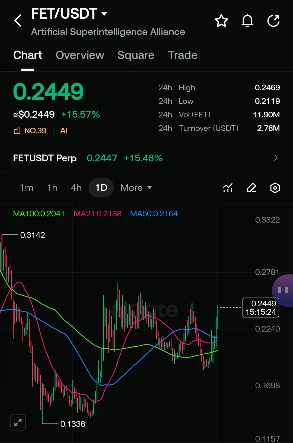293x443 pixels.
Task: Tap the ≈$0.2449 dollar equivalent
Action: 34,114
